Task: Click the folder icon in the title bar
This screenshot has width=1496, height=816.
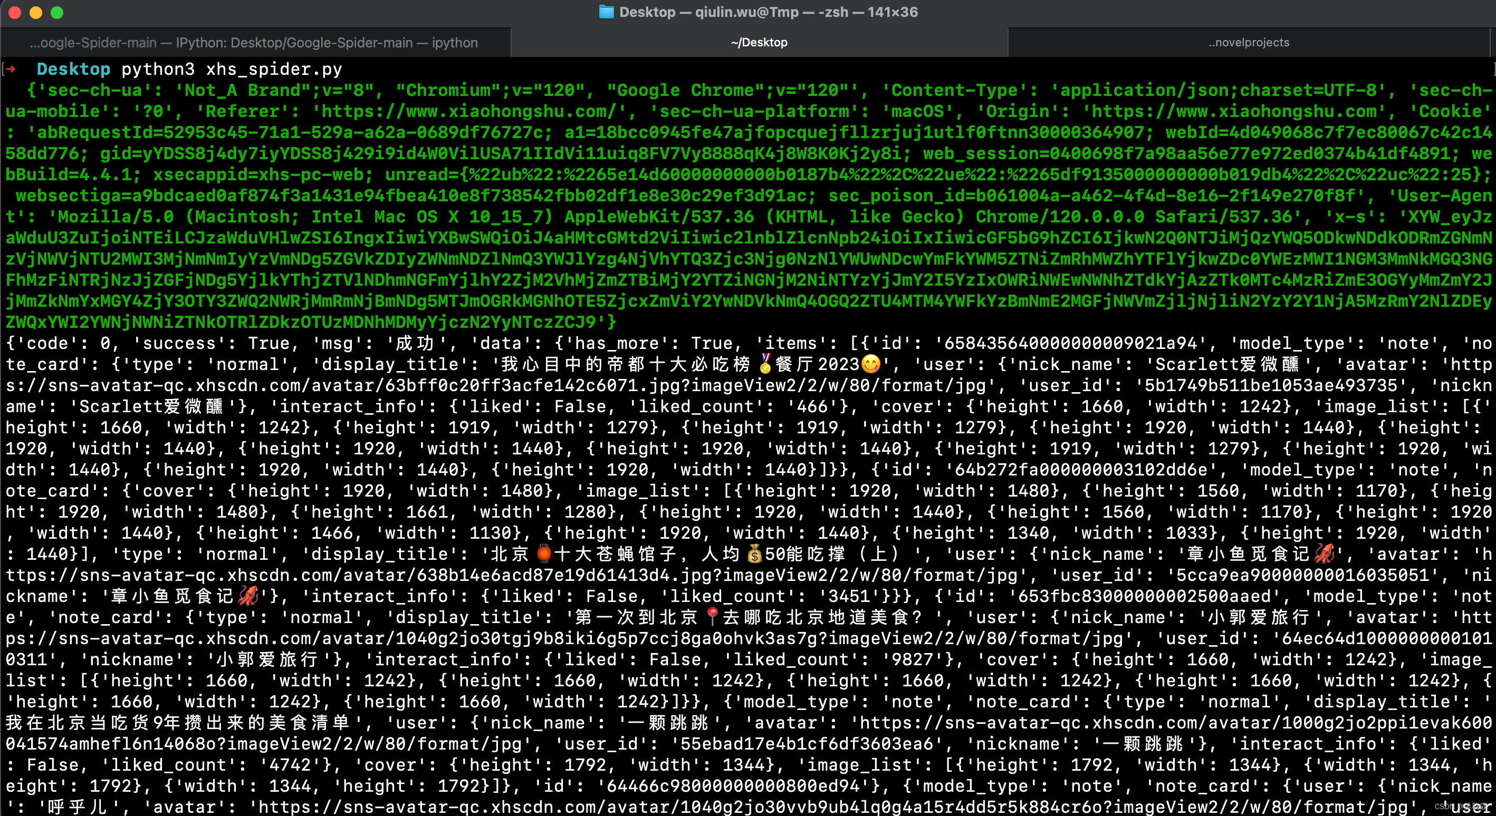Action: click(606, 12)
